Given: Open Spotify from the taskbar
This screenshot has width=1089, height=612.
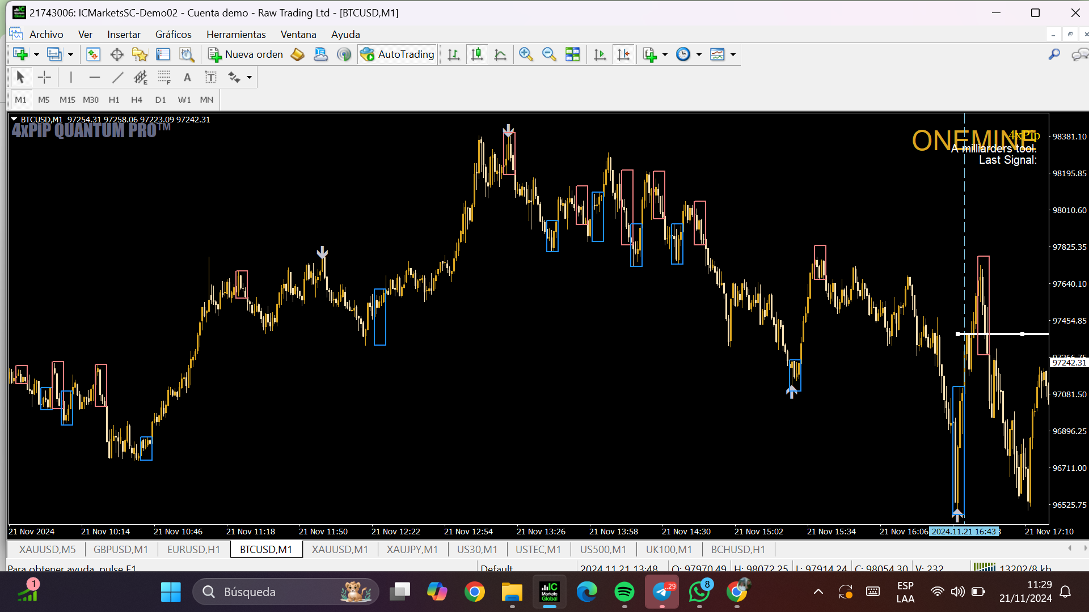Looking at the screenshot, I should [x=624, y=592].
